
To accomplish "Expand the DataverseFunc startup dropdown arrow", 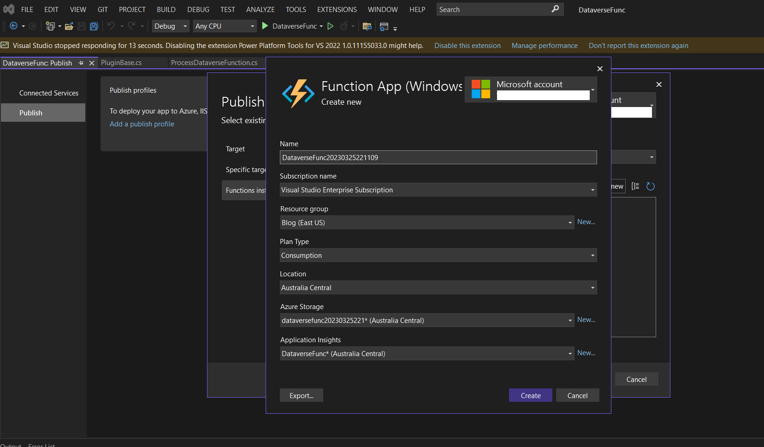I will pyautogui.click(x=321, y=26).
